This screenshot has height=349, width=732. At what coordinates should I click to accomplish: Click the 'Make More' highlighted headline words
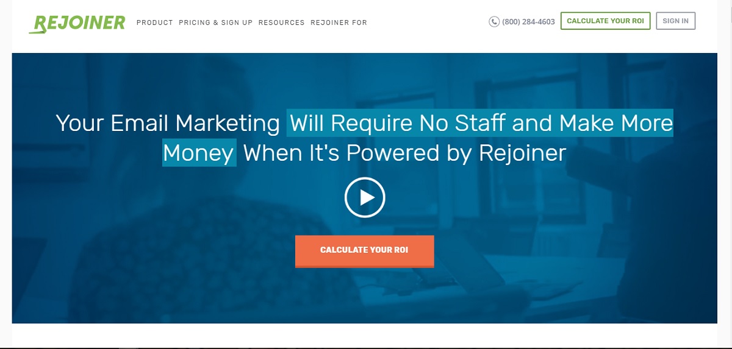pos(616,123)
